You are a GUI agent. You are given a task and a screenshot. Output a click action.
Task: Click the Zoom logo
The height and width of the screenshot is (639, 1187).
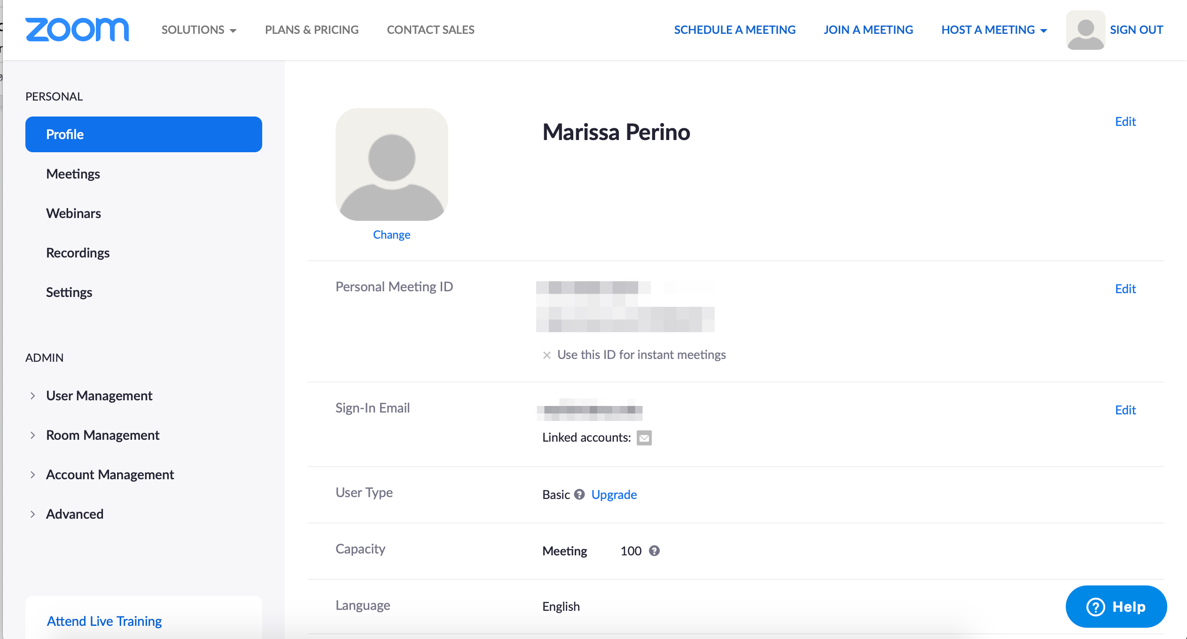click(x=77, y=30)
